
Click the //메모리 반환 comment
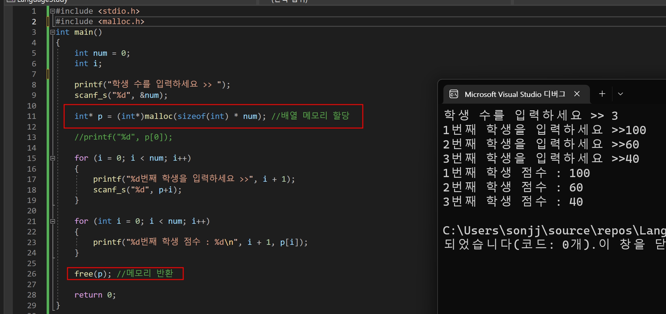pos(145,273)
